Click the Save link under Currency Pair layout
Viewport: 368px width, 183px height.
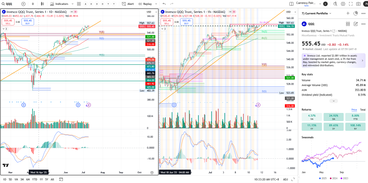(x=306, y=6)
